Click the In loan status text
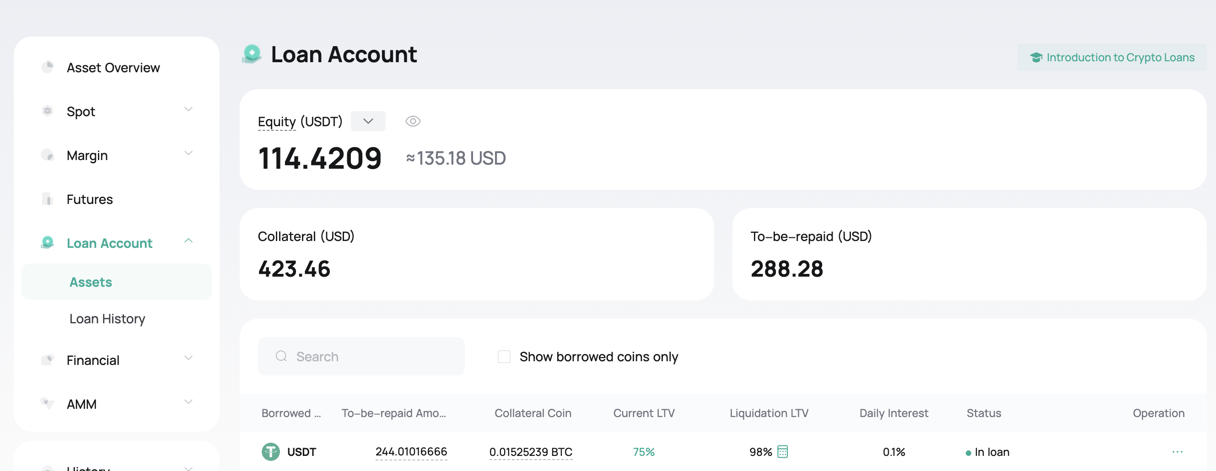The width and height of the screenshot is (1216, 471). click(992, 452)
